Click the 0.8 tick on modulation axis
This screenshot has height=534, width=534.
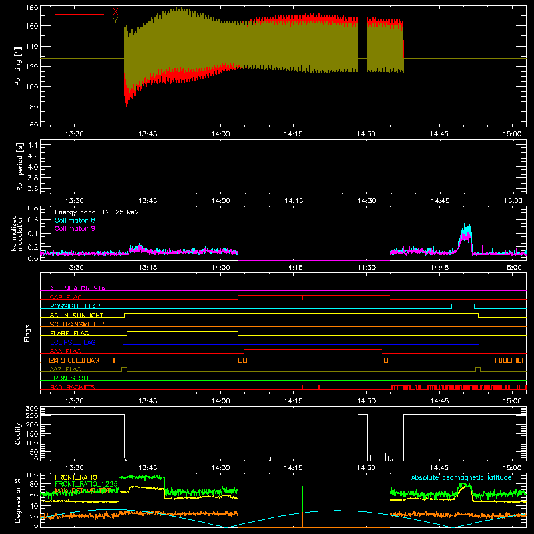pos(33,208)
